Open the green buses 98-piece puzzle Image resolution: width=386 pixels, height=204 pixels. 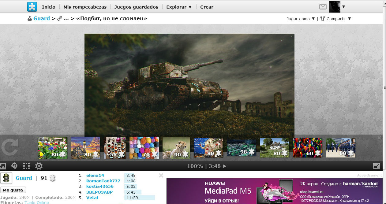pos(242,148)
